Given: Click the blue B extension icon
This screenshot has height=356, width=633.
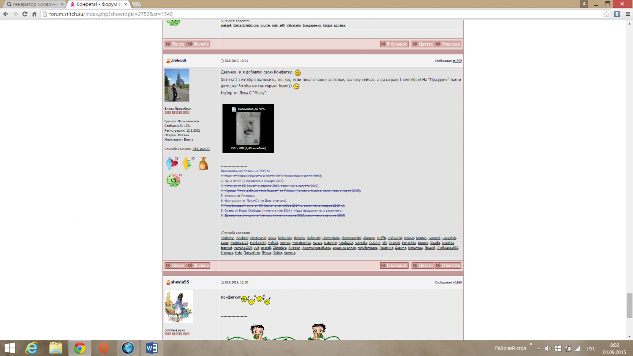Looking at the screenshot, I should point(617,14).
